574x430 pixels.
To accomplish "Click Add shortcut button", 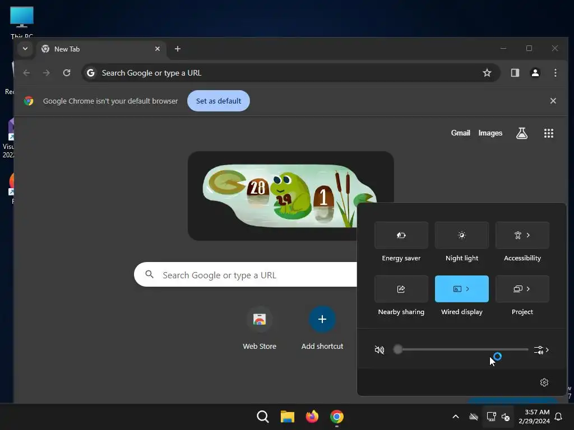I will tap(322, 328).
